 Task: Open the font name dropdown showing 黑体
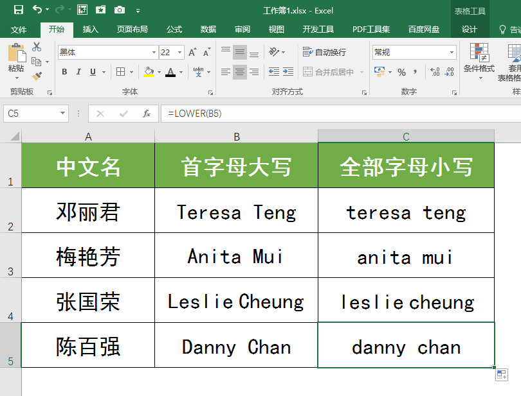[x=154, y=53]
